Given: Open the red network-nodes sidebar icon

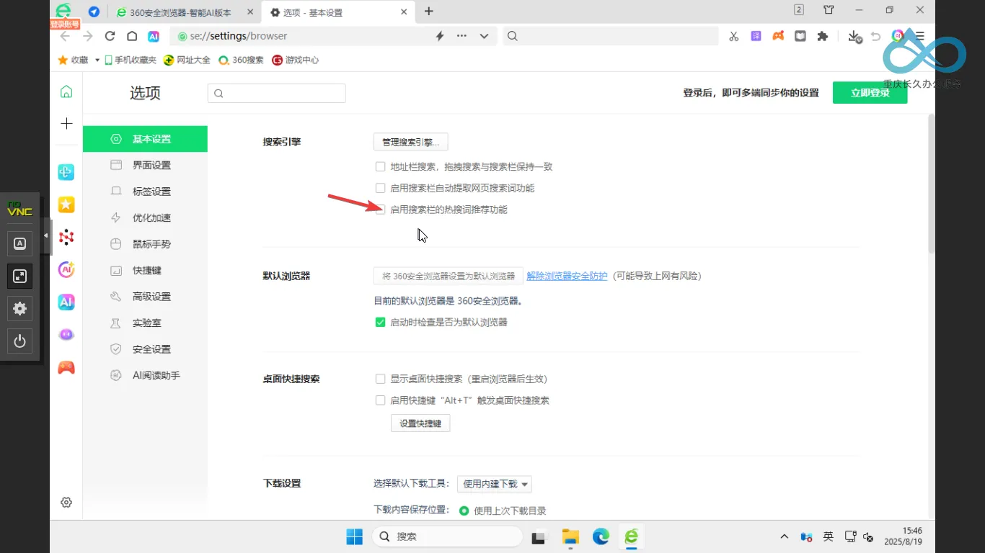Looking at the screenshot, I should pos(66,237).
